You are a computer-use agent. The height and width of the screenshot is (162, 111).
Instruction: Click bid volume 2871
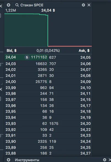point(42,75)
